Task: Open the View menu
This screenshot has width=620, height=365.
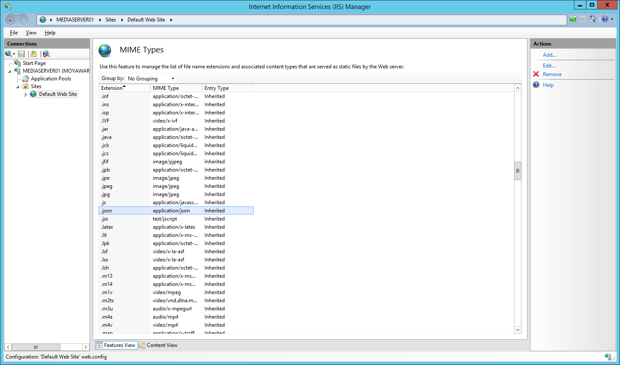Action: coord(31,32)
